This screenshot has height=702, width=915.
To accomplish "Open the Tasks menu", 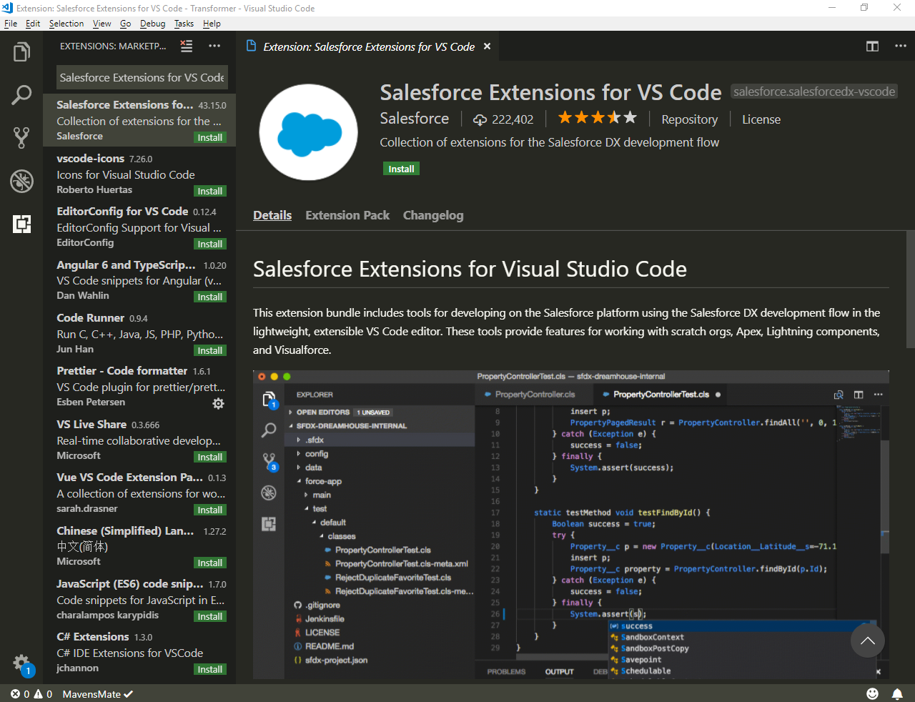I will (184, 24).
